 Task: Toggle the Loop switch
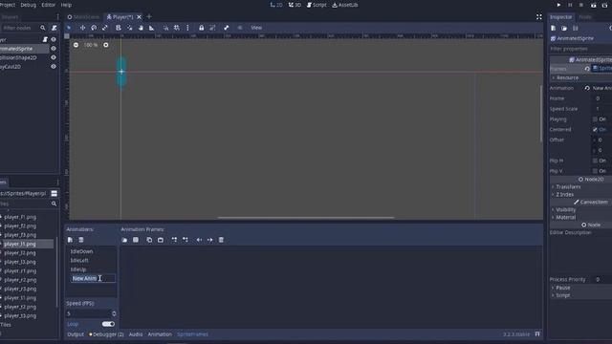click(108, 324)
